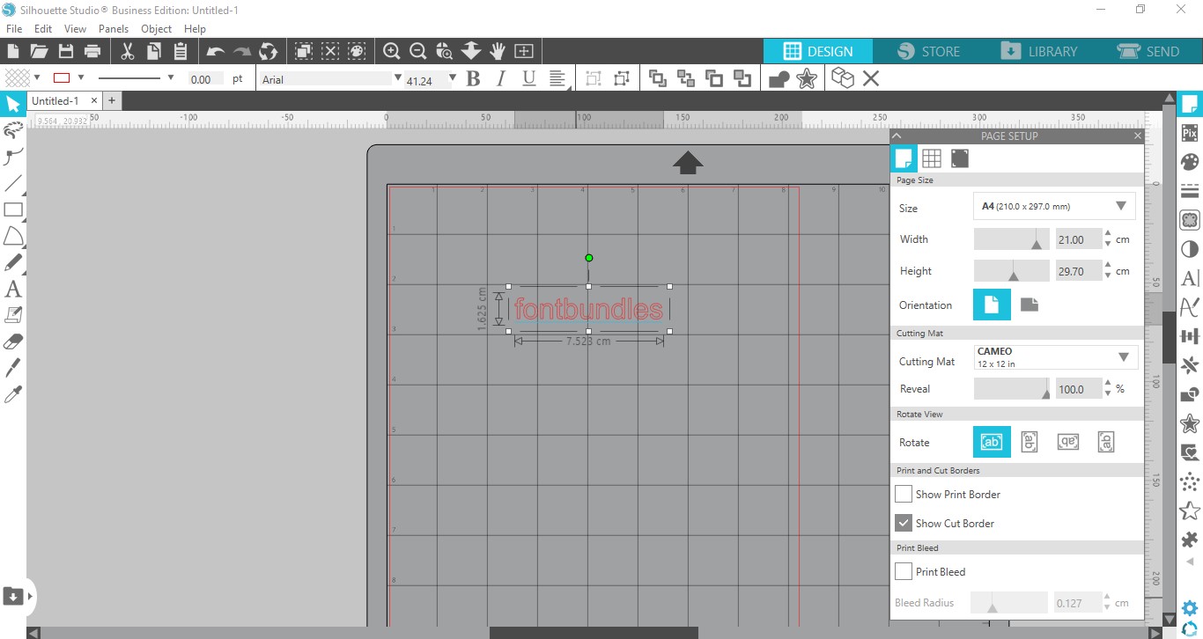Open the Edit menu

pos(43,29)
